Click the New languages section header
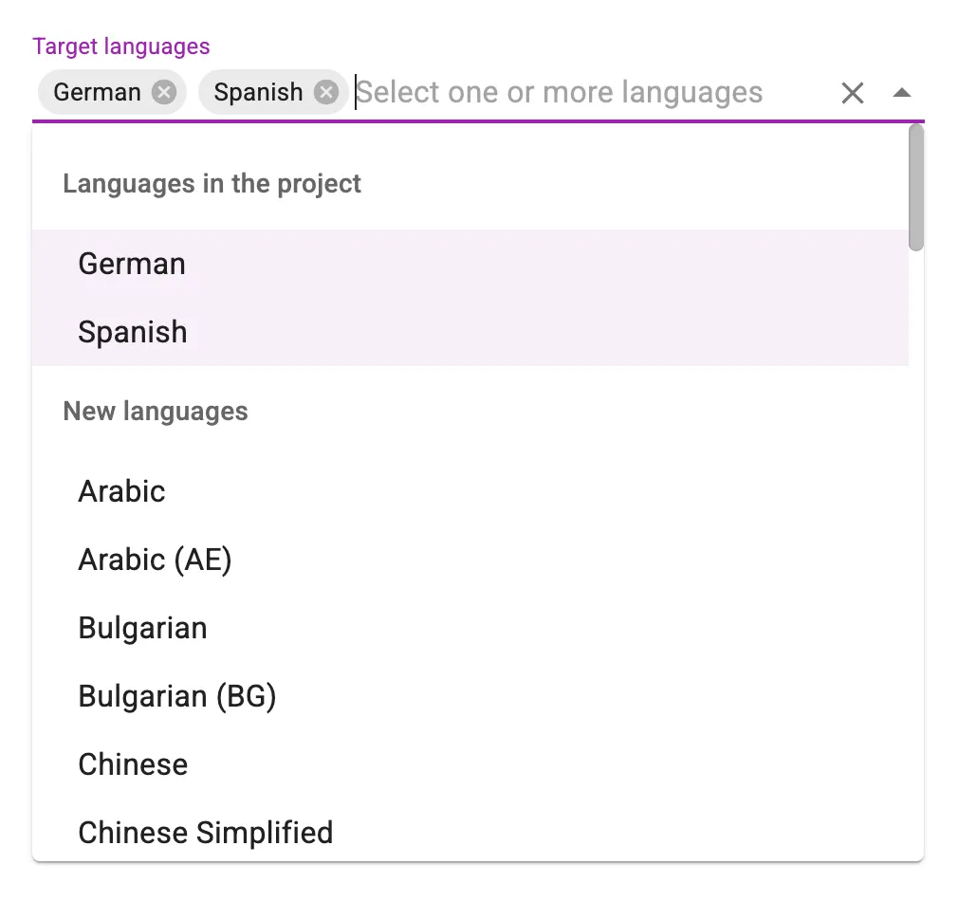 pos(155,411)
